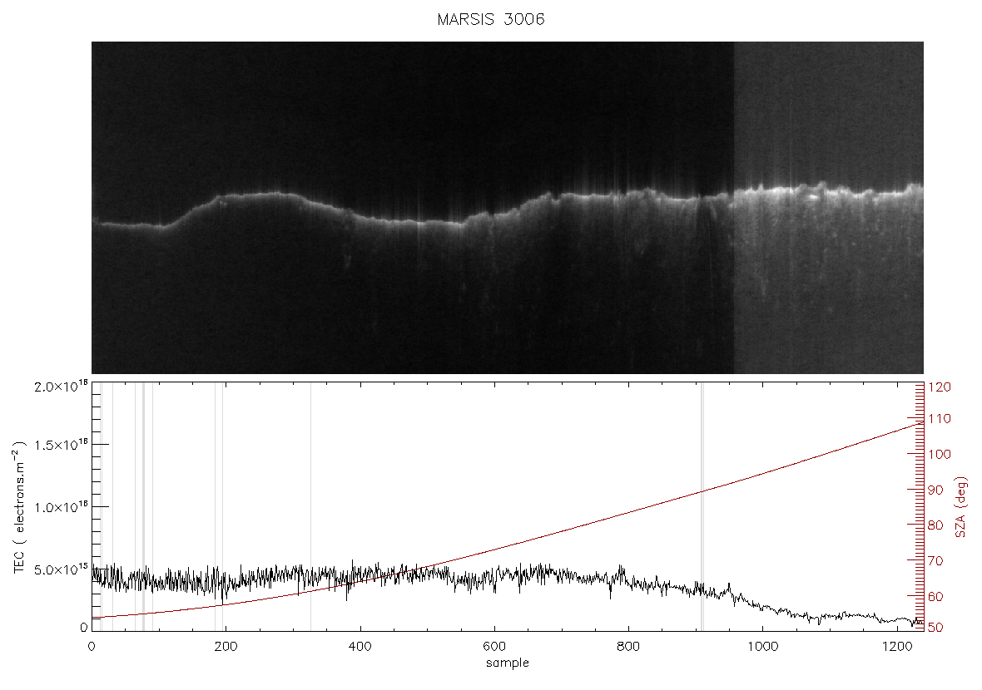
Task: Click the MARSIS 3006 plot title
Action: tap(490, 19)
